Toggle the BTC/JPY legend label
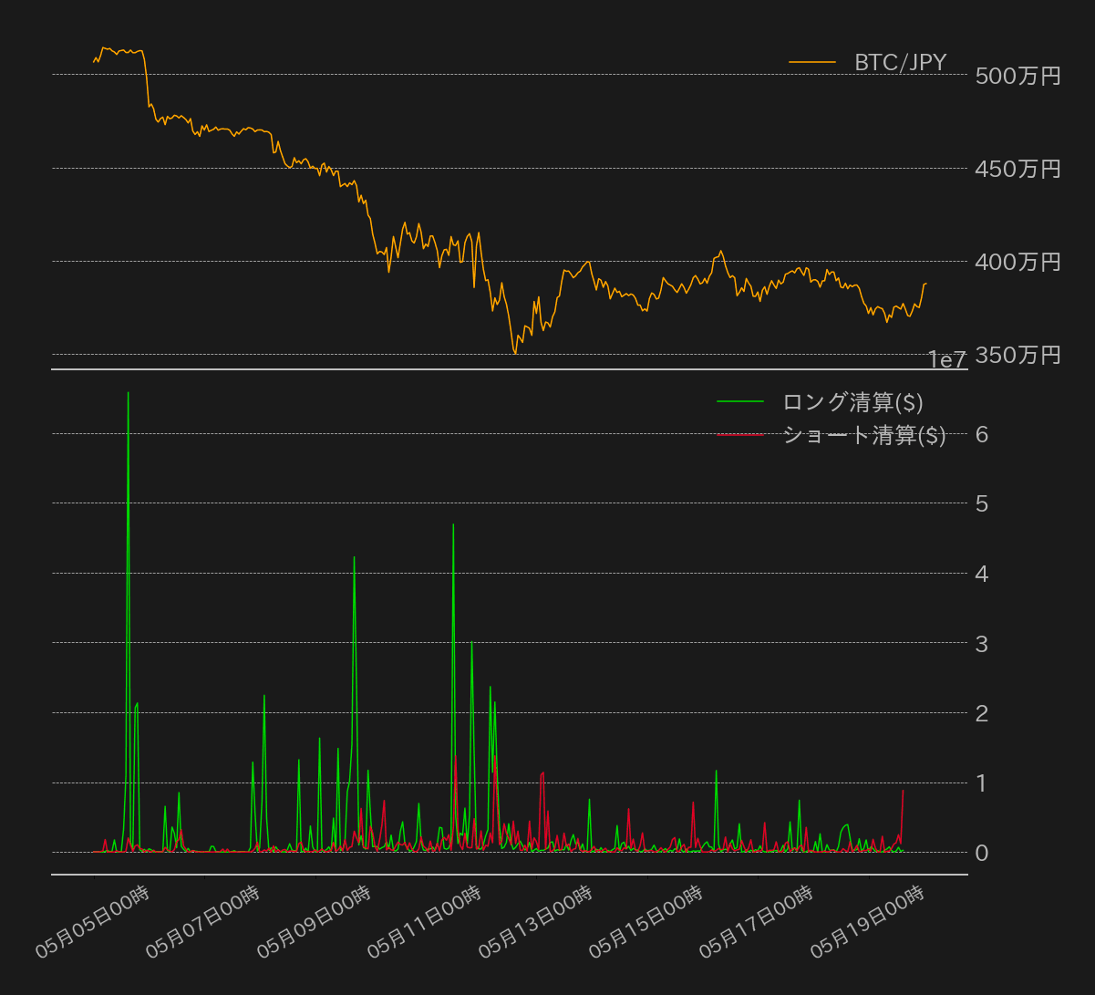 coord(900,63)
